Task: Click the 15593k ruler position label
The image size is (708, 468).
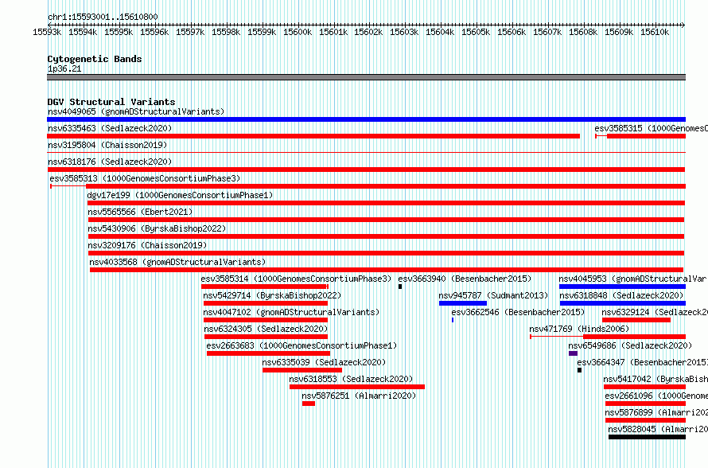Action: [x=47, y=33]
